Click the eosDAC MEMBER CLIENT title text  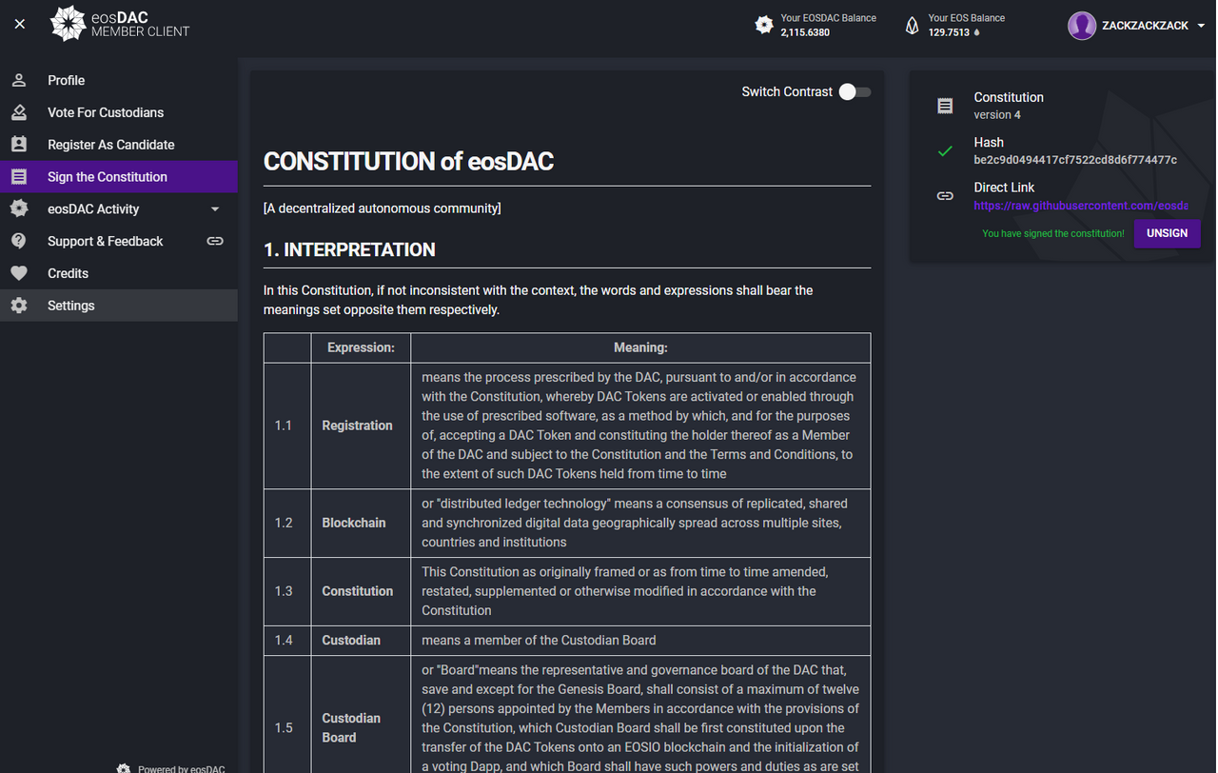pyautogui.click(x=140, y=24)
